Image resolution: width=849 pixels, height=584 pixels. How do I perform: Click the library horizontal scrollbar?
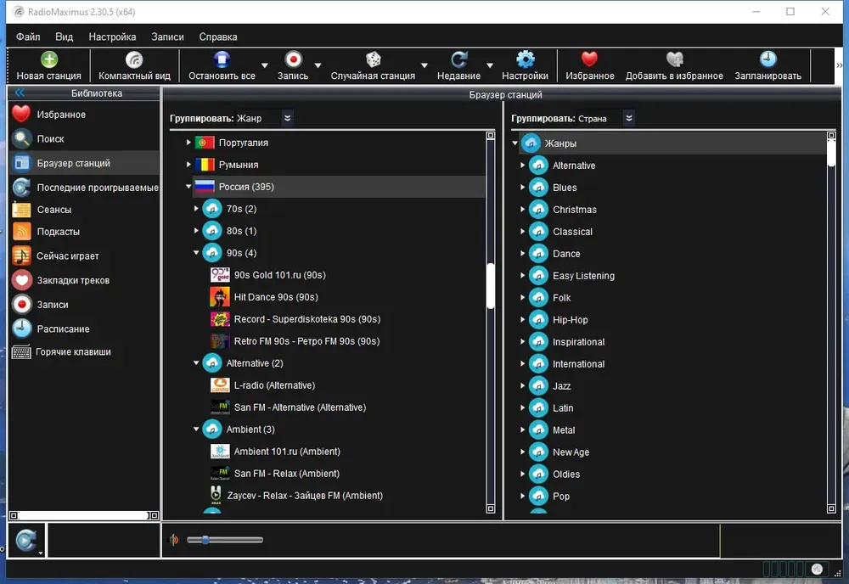[x=83, y=515]
